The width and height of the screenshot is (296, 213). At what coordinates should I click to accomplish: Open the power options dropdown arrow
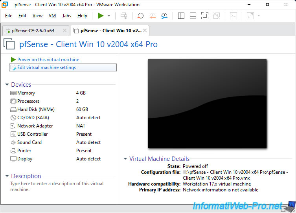(x=109, y=16)
